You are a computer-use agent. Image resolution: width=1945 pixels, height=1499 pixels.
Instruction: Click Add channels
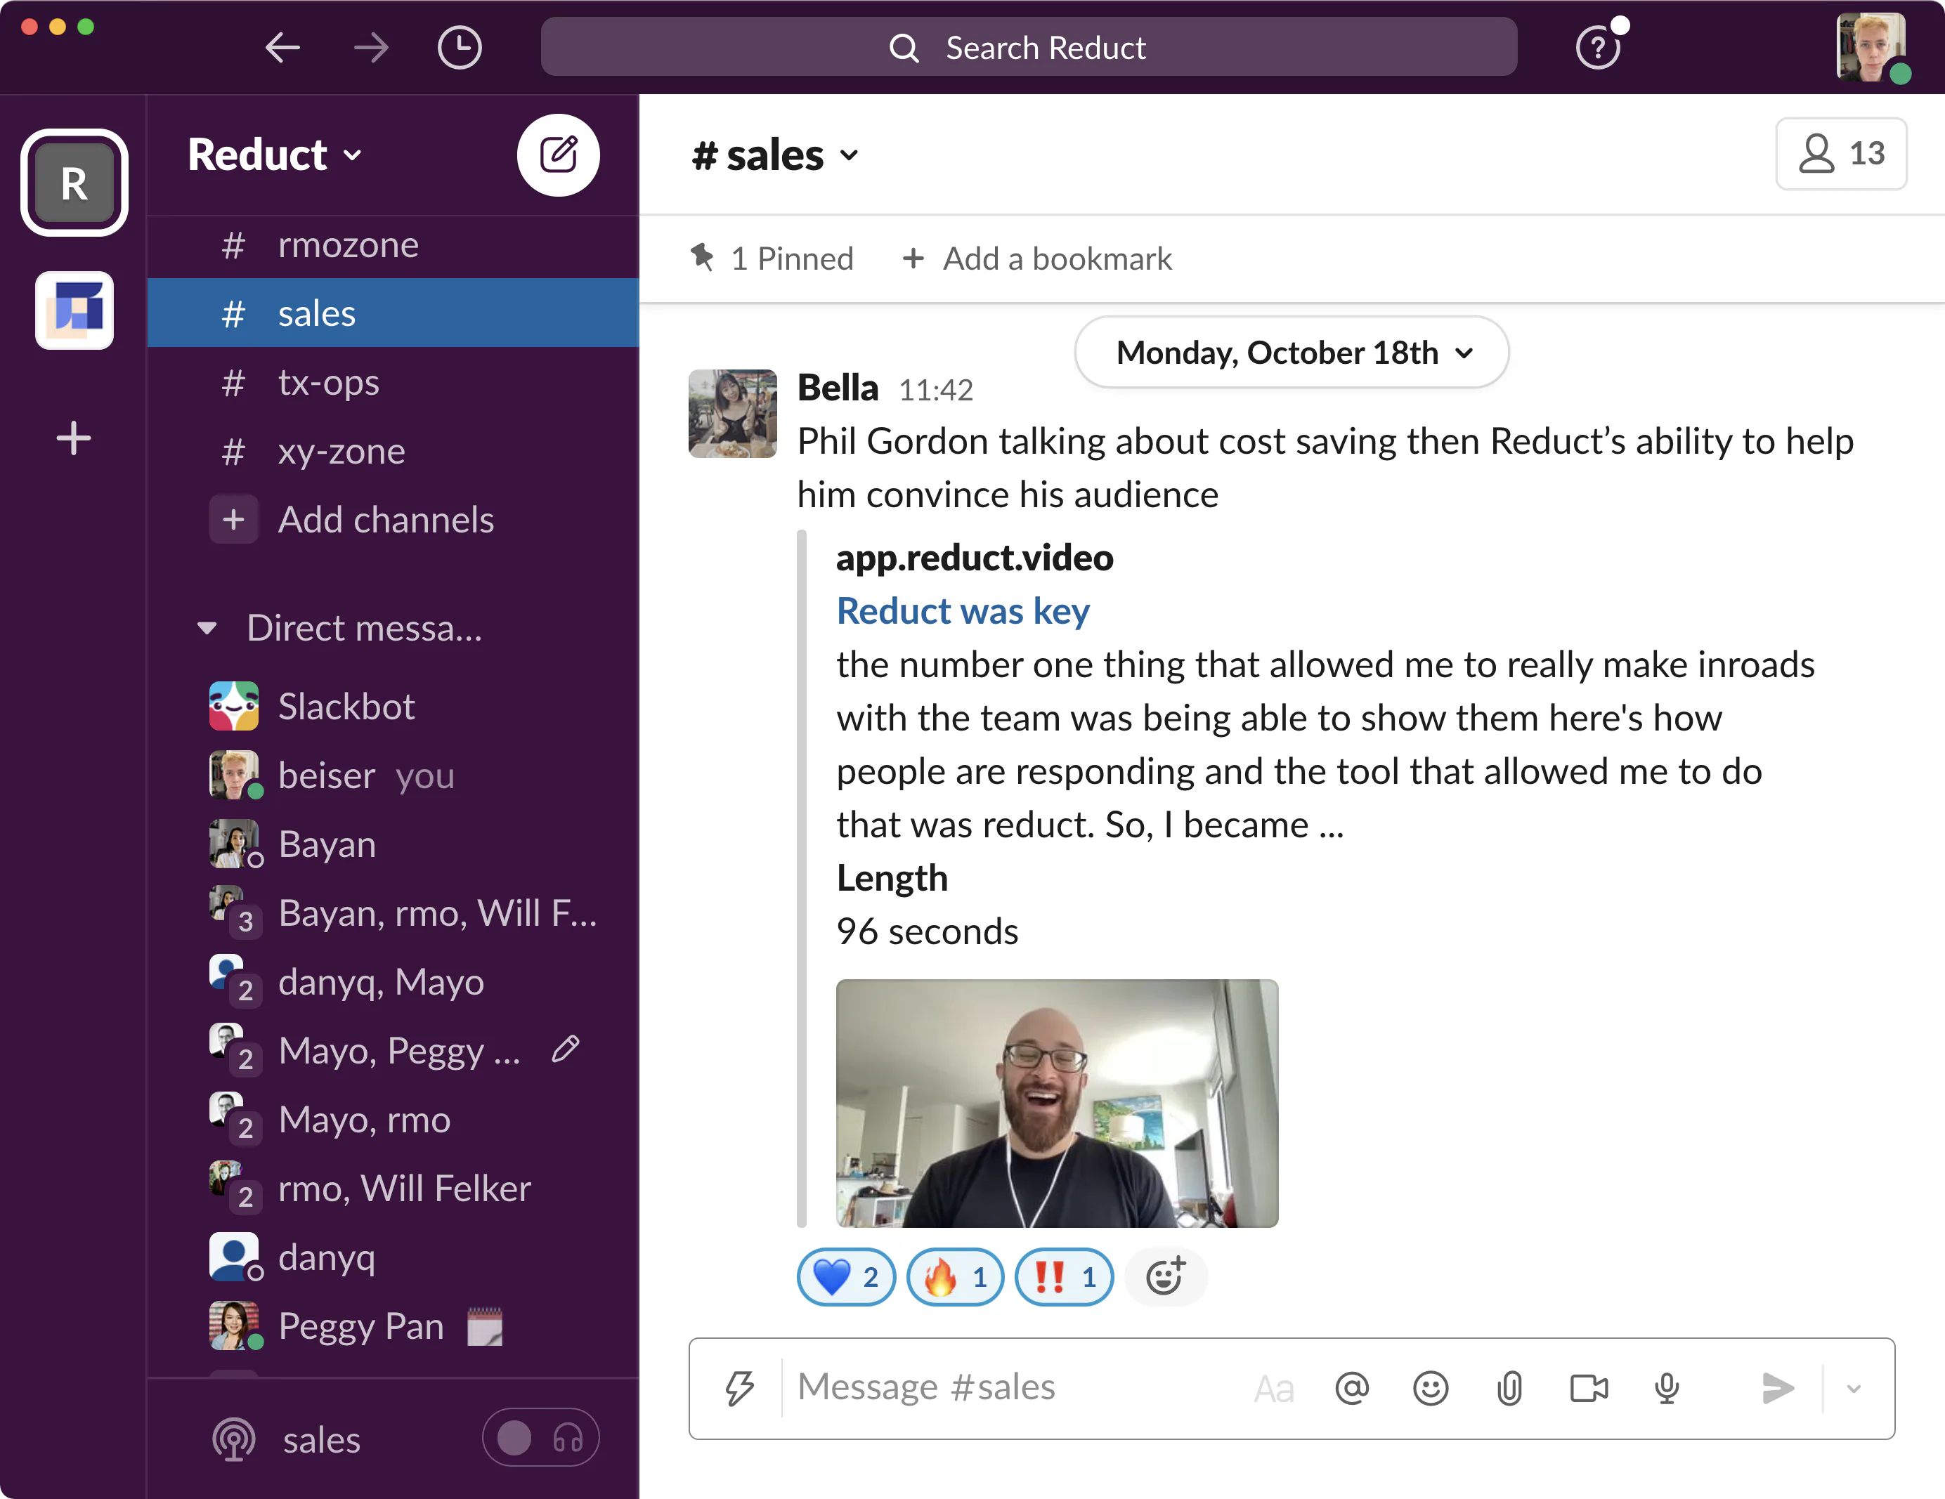click(x=386, y=519)
